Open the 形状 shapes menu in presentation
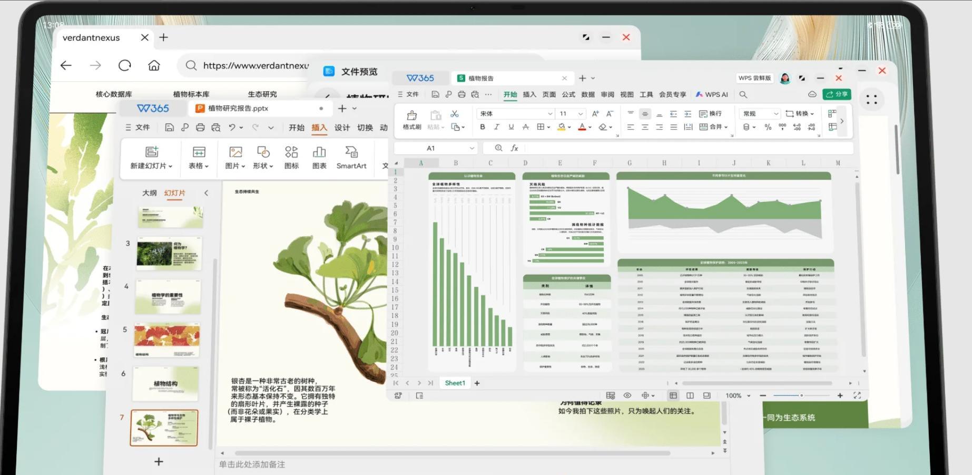Image resolution: width=972 pixels, height=475 pixels. tap(263, 158)
